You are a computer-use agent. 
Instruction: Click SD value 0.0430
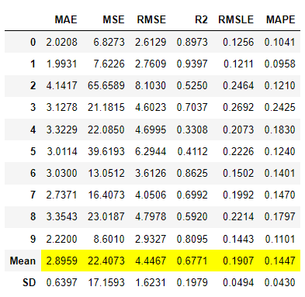(x=279, y=282)
